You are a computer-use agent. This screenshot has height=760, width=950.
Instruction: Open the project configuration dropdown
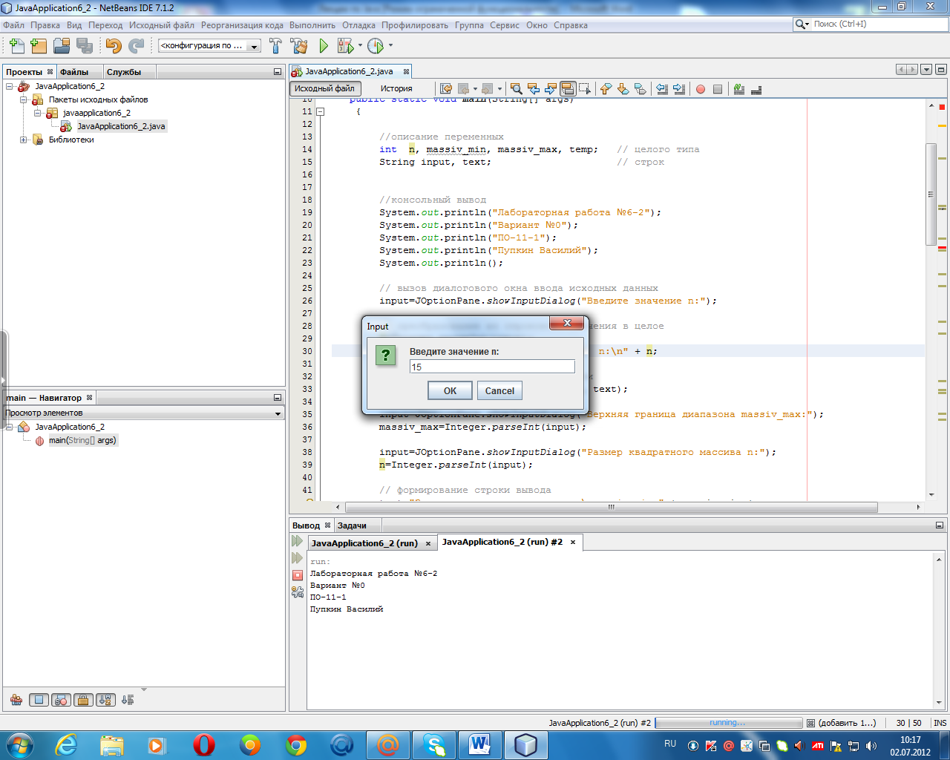click(x=254, y=46)
